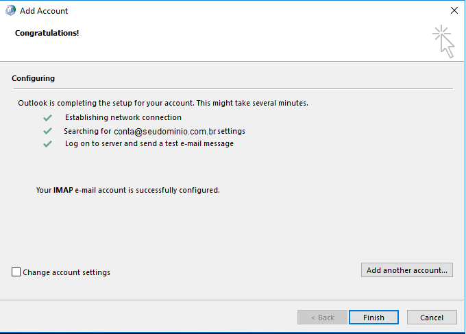Click the Change account settings label
466x334 pixels.
pos(66,272)
